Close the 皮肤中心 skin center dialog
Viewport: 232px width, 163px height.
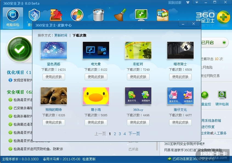point(194,24)
